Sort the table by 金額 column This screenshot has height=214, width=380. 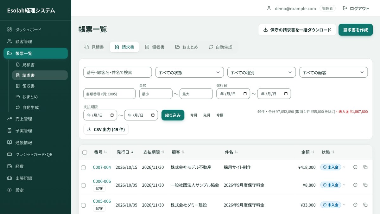pos(308,152)
